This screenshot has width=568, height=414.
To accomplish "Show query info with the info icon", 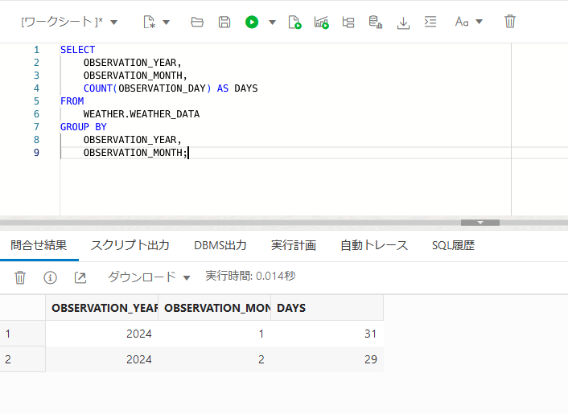I will 50,277.
